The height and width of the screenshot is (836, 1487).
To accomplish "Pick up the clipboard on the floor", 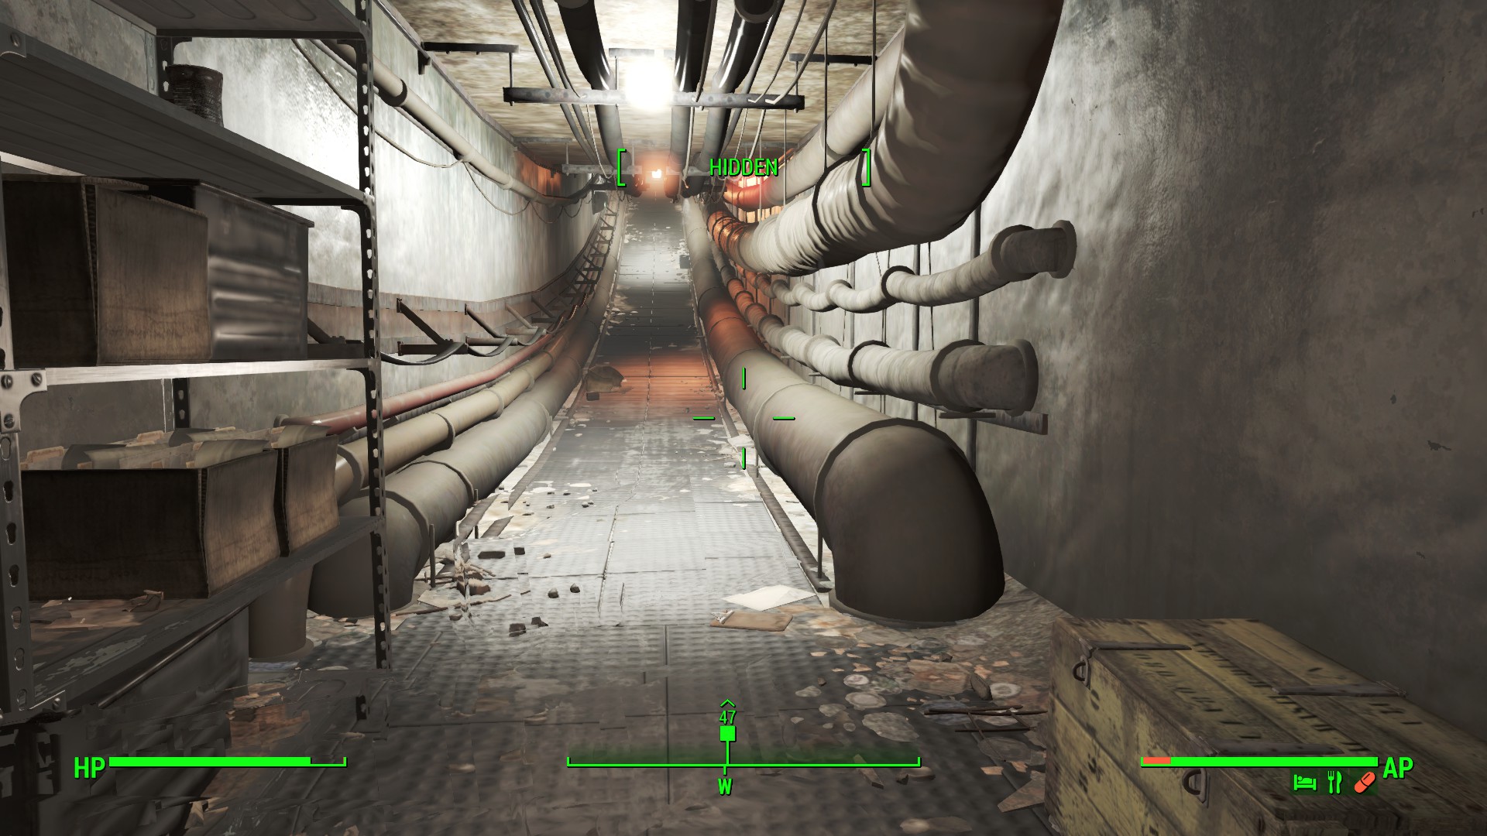I will coord(754,619).
